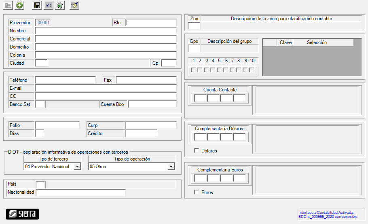Click the blue undo arrow icon
368x224 pixels.
49,5
